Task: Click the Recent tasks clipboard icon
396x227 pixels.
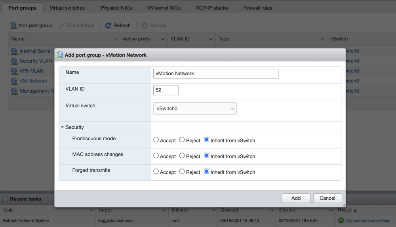Action: click(x=4, y=199)
